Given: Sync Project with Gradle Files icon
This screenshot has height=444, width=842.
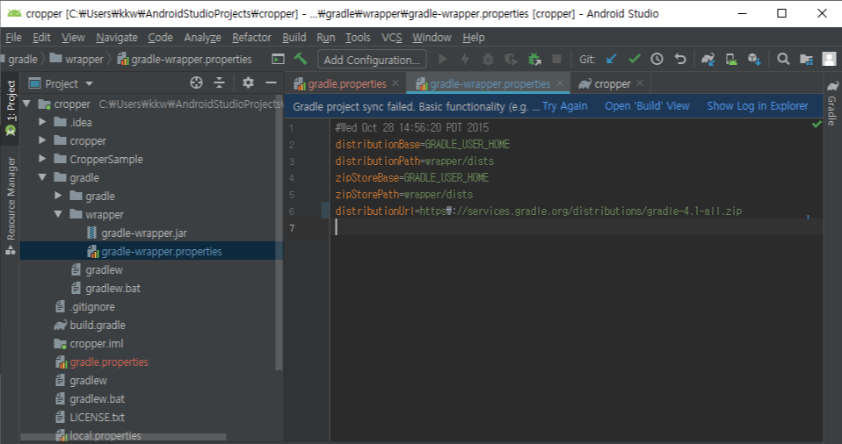Looking at the screenshot, I should [x=708, y=59].
